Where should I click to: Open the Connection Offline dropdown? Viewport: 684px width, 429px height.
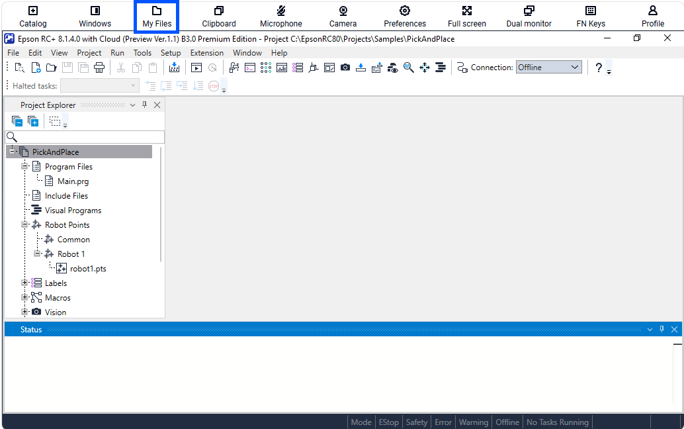(x=549, y=68)
